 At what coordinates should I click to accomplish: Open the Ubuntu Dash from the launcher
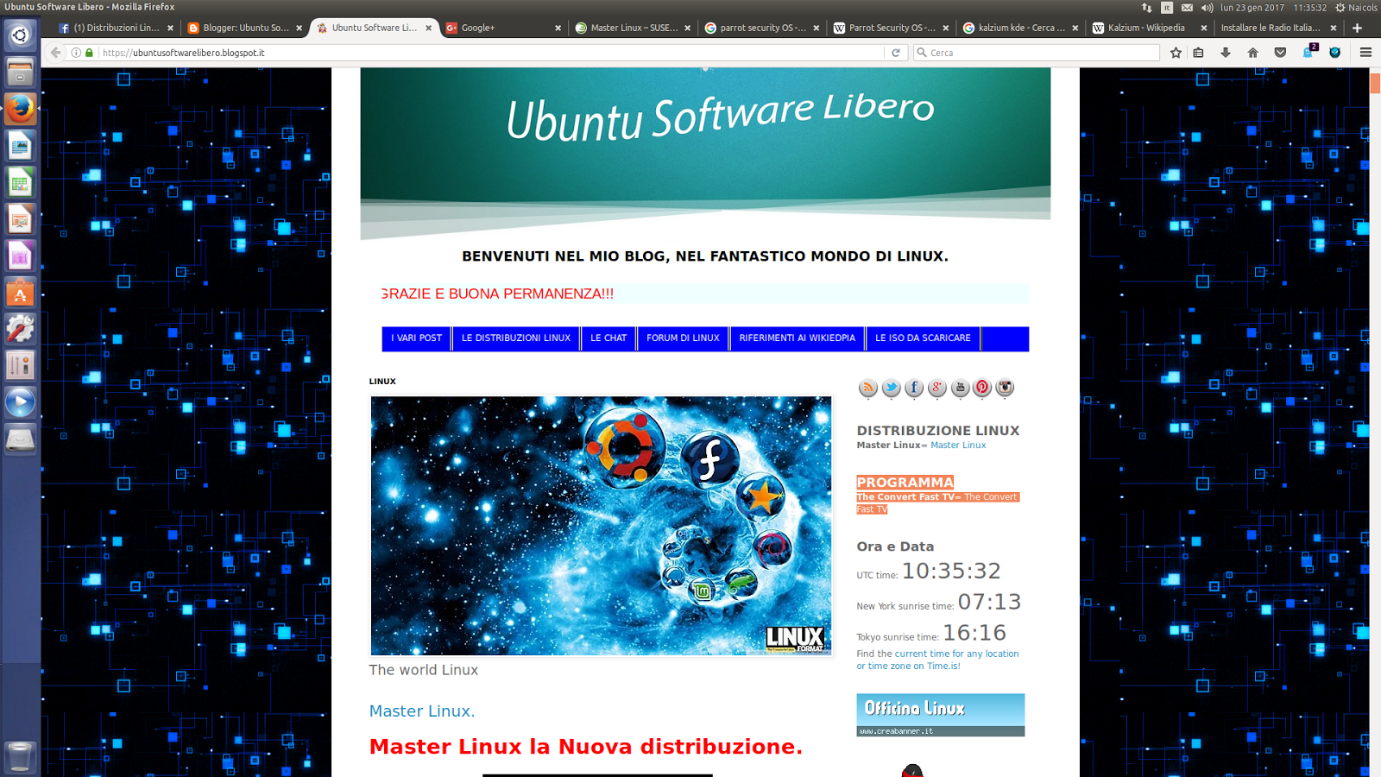(x=20, y=35)
